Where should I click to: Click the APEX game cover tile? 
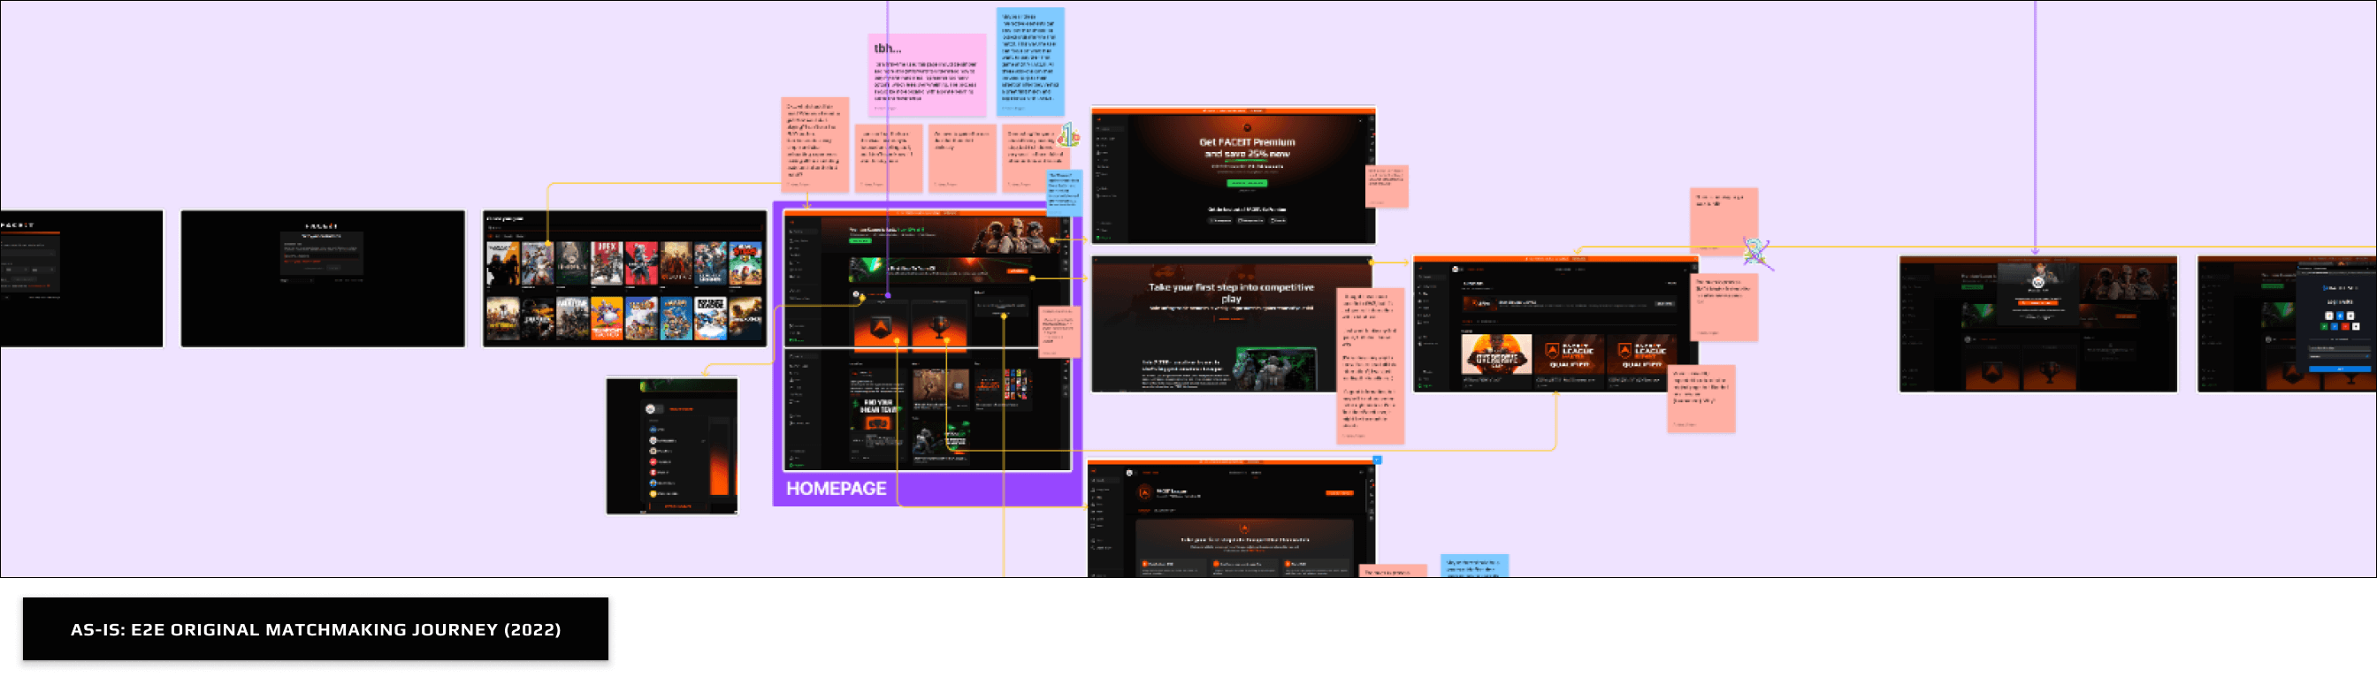tap(607, 263)
